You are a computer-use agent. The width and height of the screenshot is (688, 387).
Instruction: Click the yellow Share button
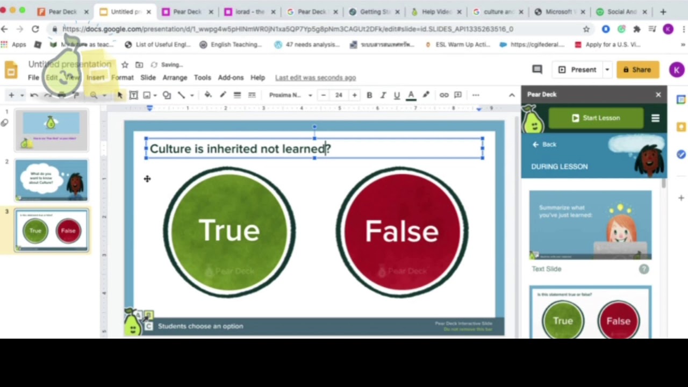tap(637, 69)
